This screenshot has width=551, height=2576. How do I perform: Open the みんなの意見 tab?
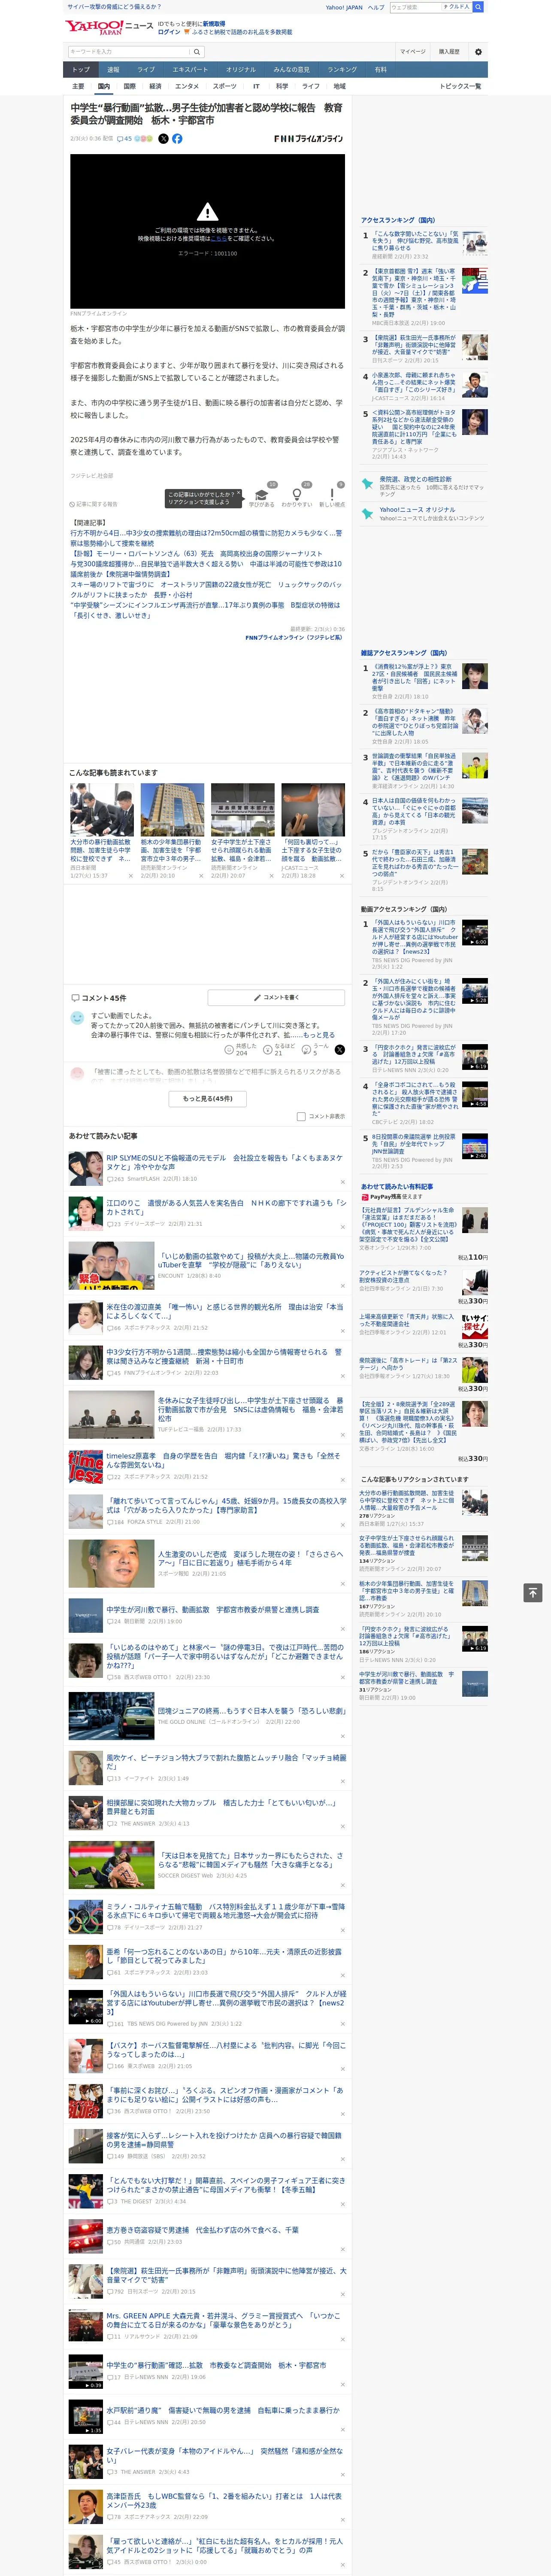(x=291, y=70)
